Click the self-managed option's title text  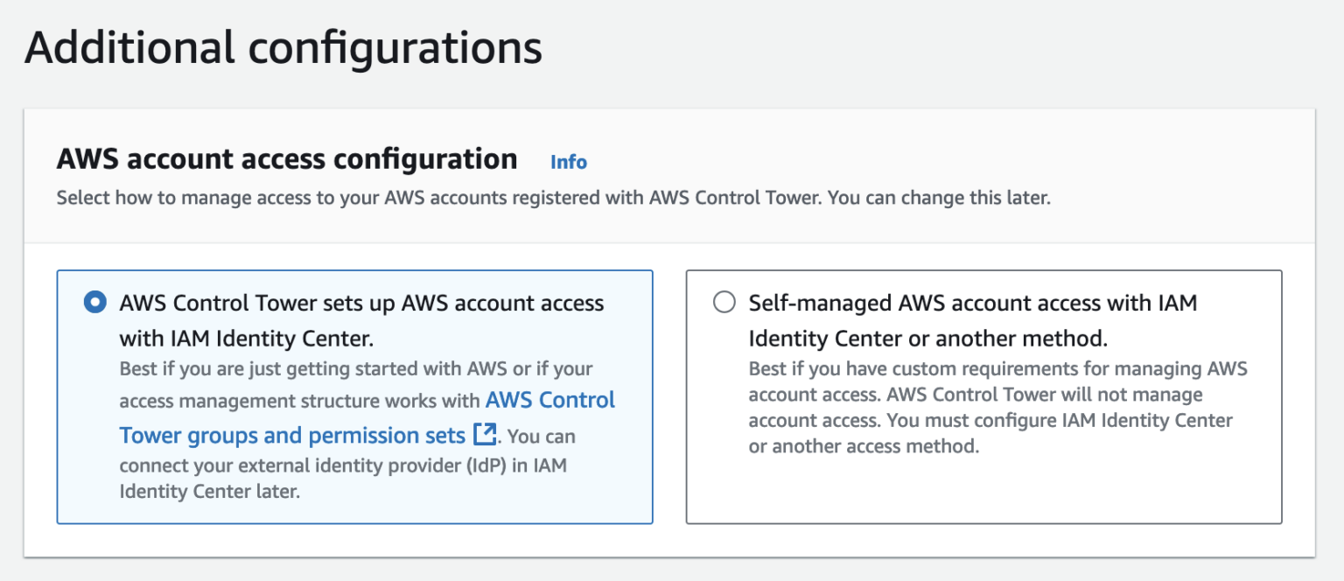coord(971,319)
